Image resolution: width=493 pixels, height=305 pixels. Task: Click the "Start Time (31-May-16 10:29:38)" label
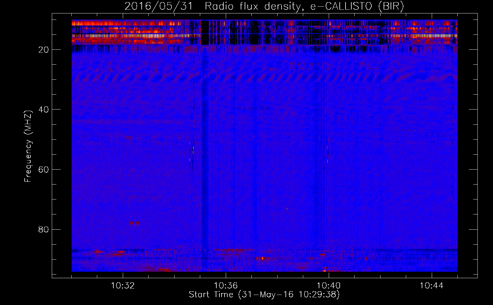(264, 295)
